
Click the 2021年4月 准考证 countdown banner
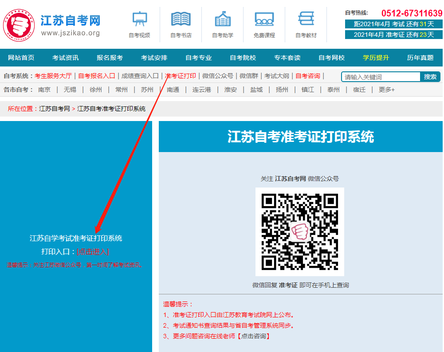[x=393, y=35]
